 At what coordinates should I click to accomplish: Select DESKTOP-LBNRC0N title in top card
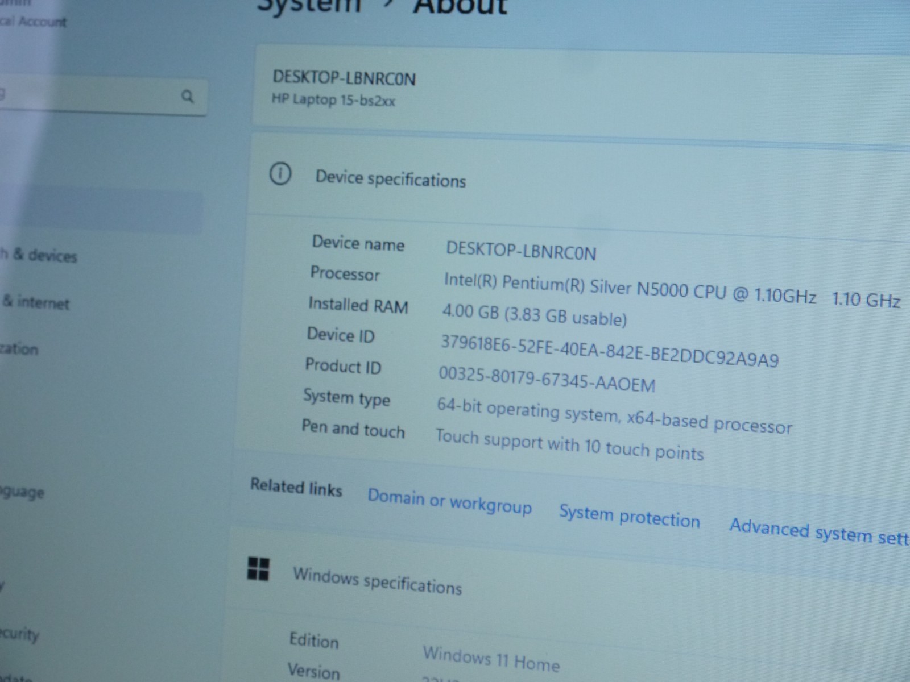(344, 78)
